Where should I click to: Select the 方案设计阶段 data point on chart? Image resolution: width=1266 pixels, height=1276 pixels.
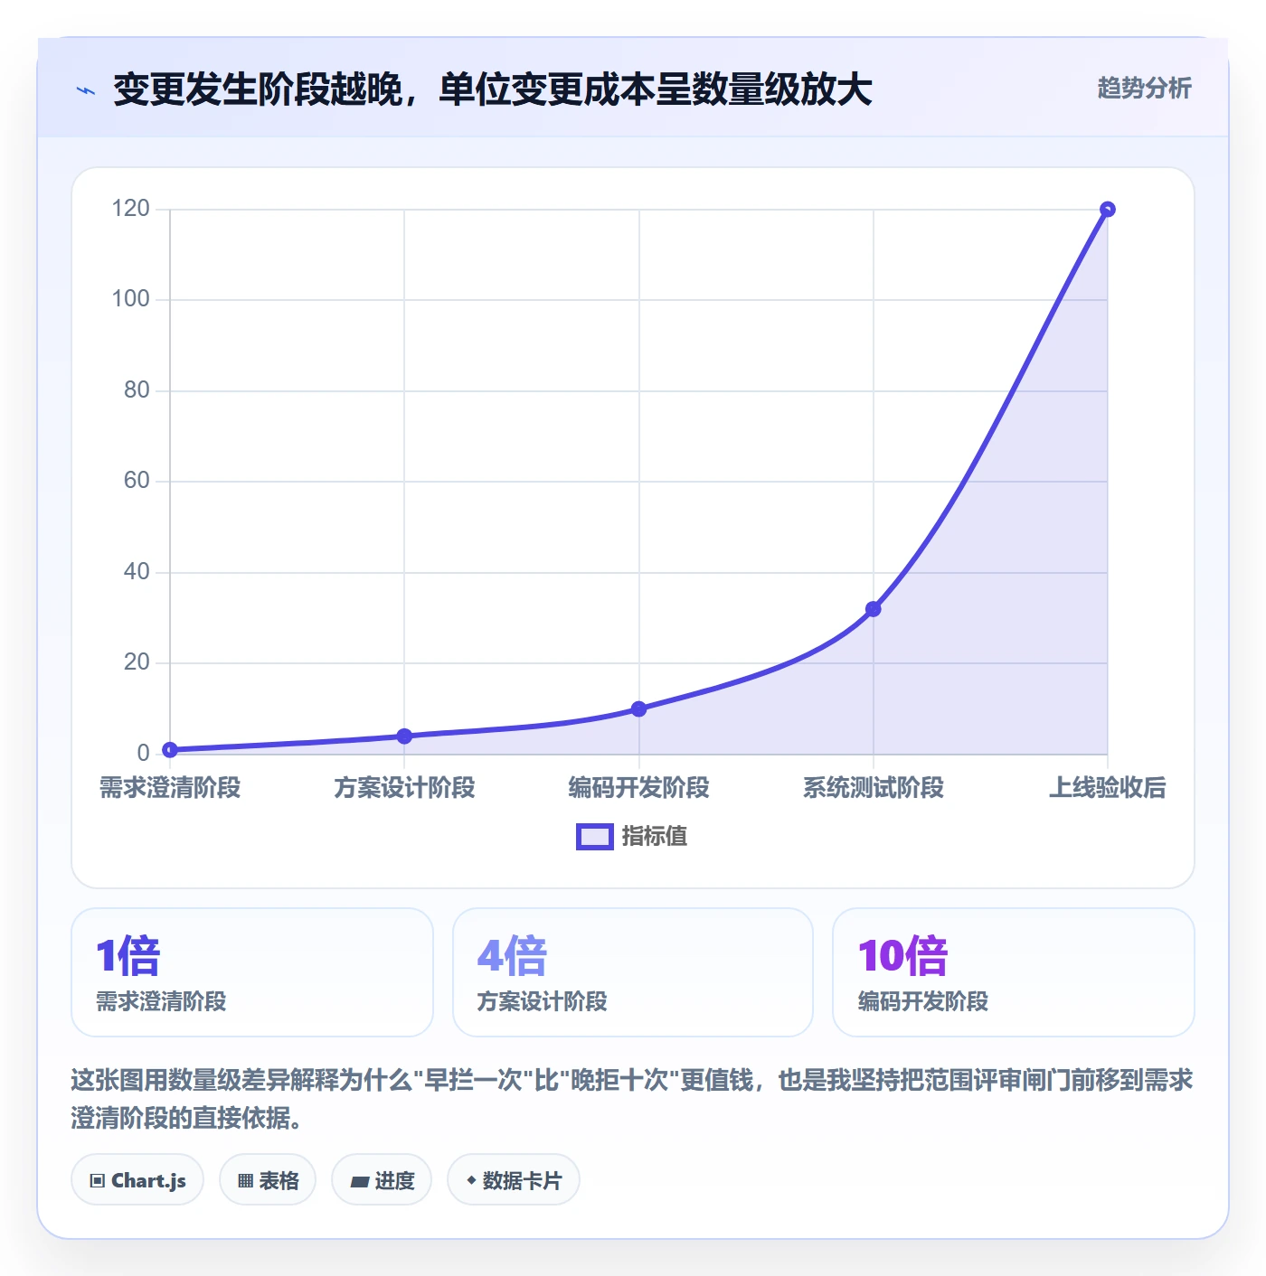click(404, 737)
